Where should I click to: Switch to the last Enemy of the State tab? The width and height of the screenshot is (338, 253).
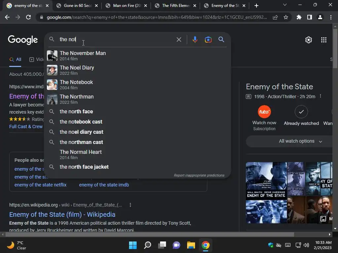(x=222, y=6)
